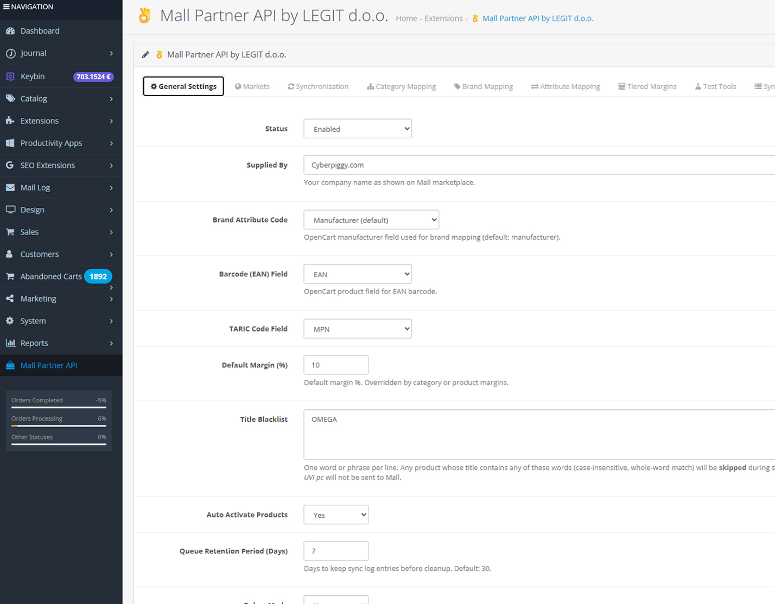Expand the SEO Extensions submenu chevron
The height and width of the screenshot is (604, 775).
(111, 166)
